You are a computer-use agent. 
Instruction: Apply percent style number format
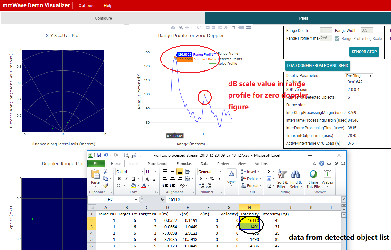[212, 179]
